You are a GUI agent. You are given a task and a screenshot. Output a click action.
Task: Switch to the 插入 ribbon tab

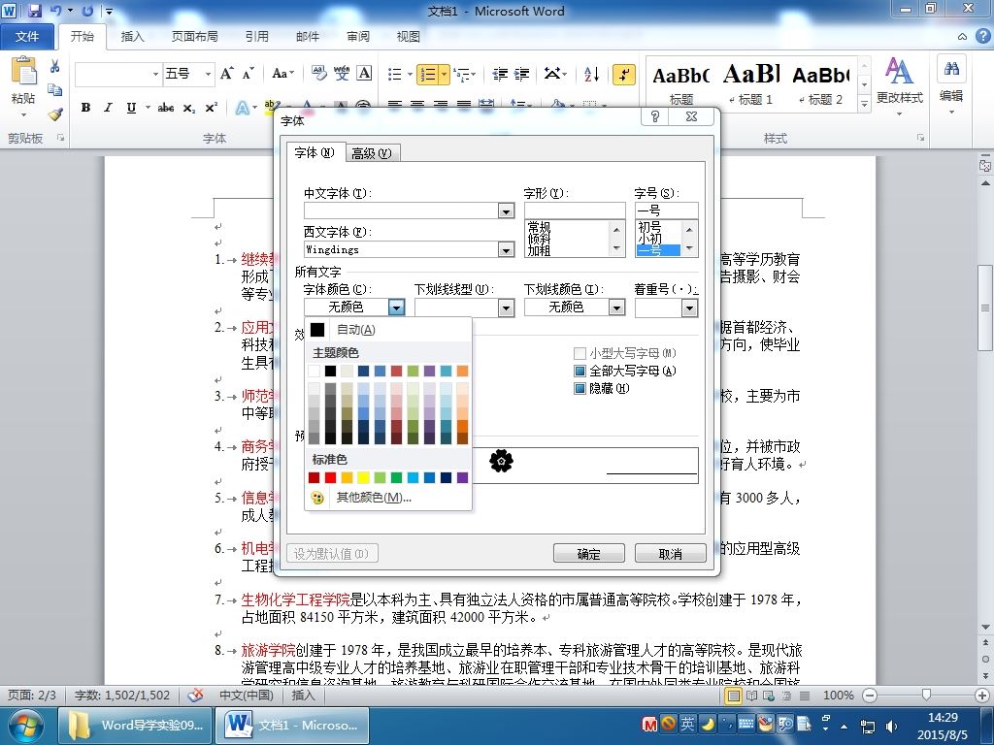(x=132, y=37)
